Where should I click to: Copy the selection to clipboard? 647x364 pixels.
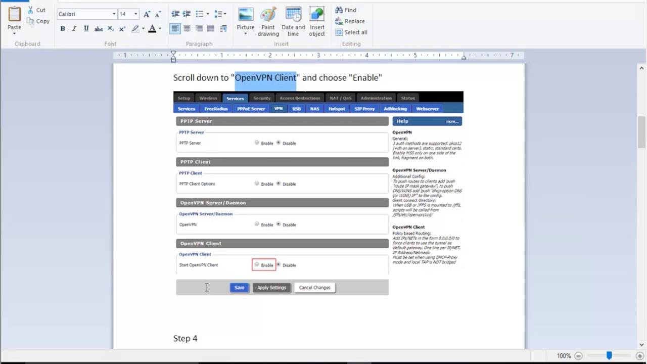pos(38,21)
